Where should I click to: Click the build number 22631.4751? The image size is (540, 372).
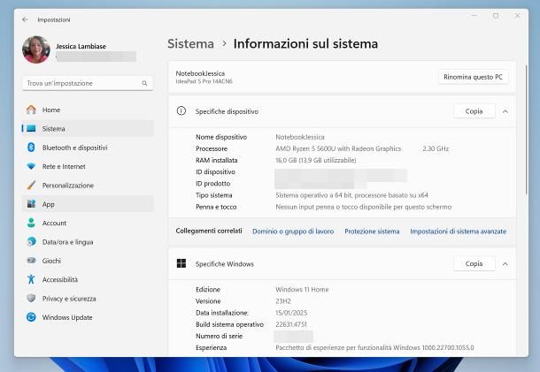point(291,324)
